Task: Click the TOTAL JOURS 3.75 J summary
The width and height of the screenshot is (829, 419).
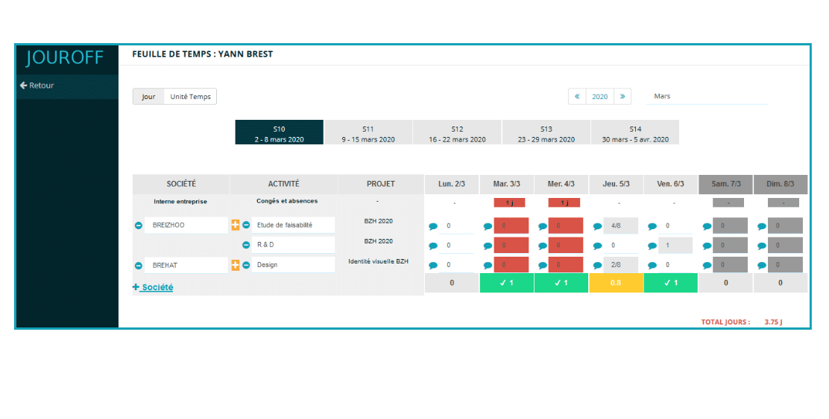Action: [x=741, y=322]
